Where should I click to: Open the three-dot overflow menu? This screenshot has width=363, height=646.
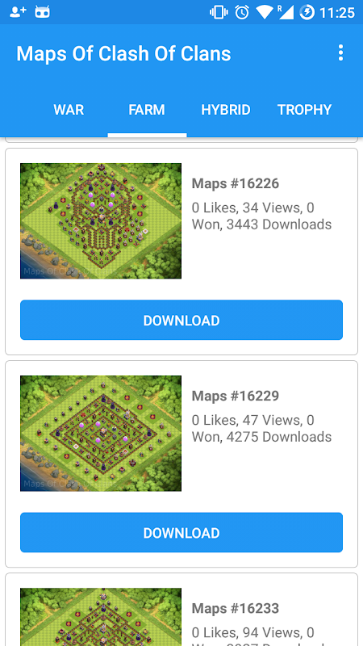click(340, 53)
